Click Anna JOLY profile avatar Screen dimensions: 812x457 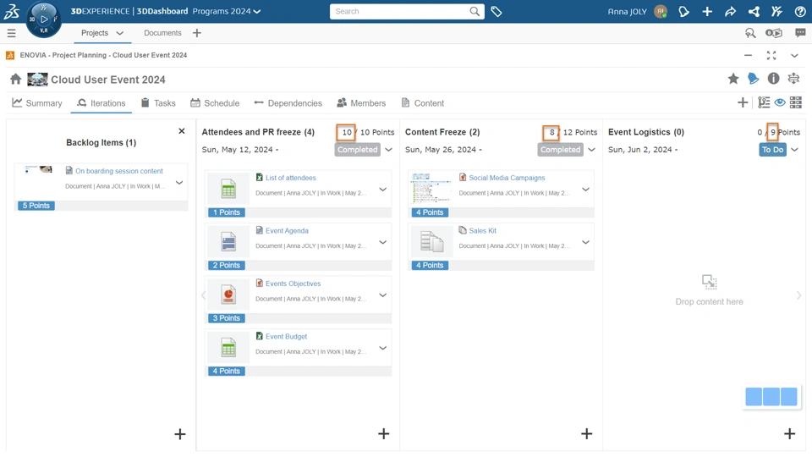coord(661,11)
